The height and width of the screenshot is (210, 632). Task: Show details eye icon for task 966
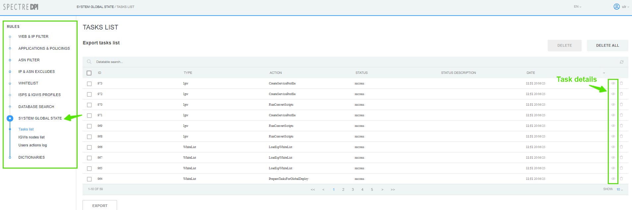613,147
